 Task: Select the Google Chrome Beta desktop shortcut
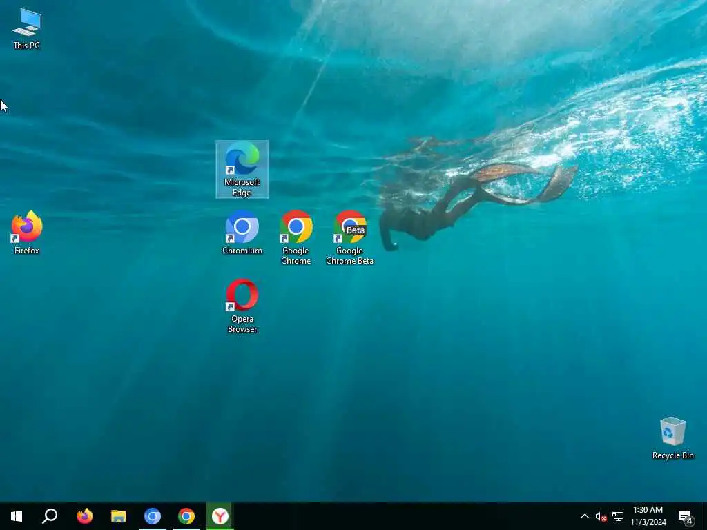pyautogui.click(x=350, y=237)
